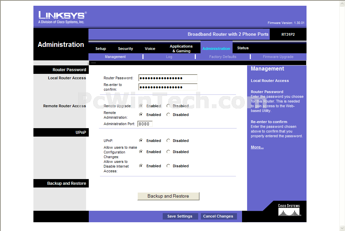Select the Administration tab
This screenshot has height=231, width=345.
pyautogui.click(x=216, y=49)
